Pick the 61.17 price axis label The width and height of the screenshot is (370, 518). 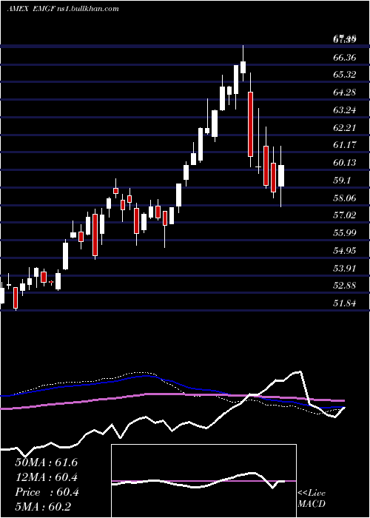[345, 145]
